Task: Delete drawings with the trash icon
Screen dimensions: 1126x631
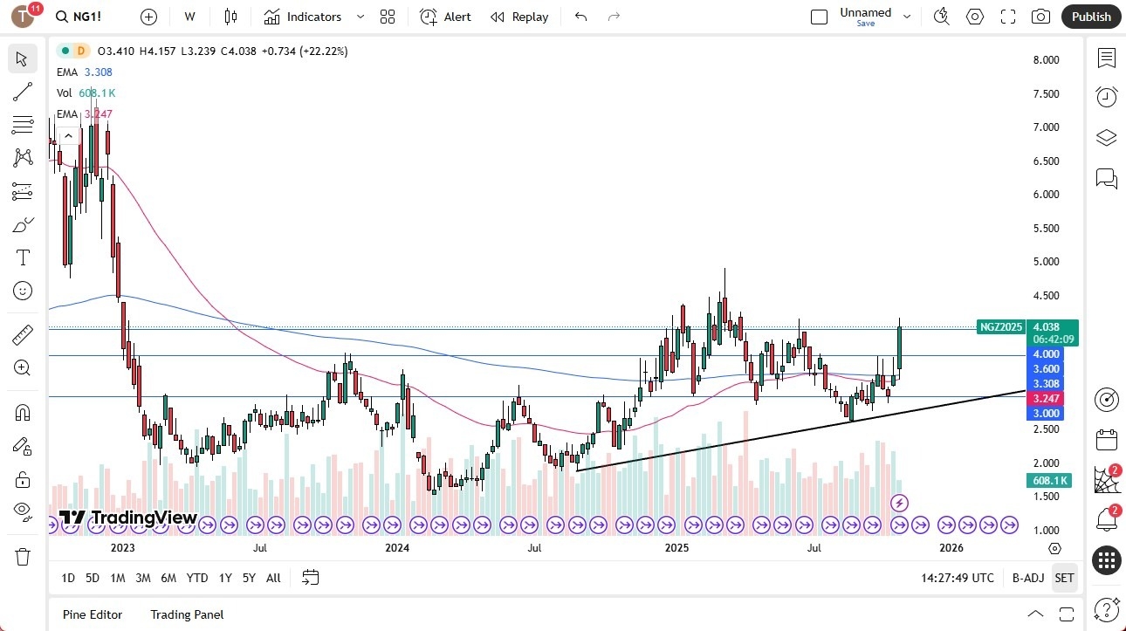Action: coord(23,556)
